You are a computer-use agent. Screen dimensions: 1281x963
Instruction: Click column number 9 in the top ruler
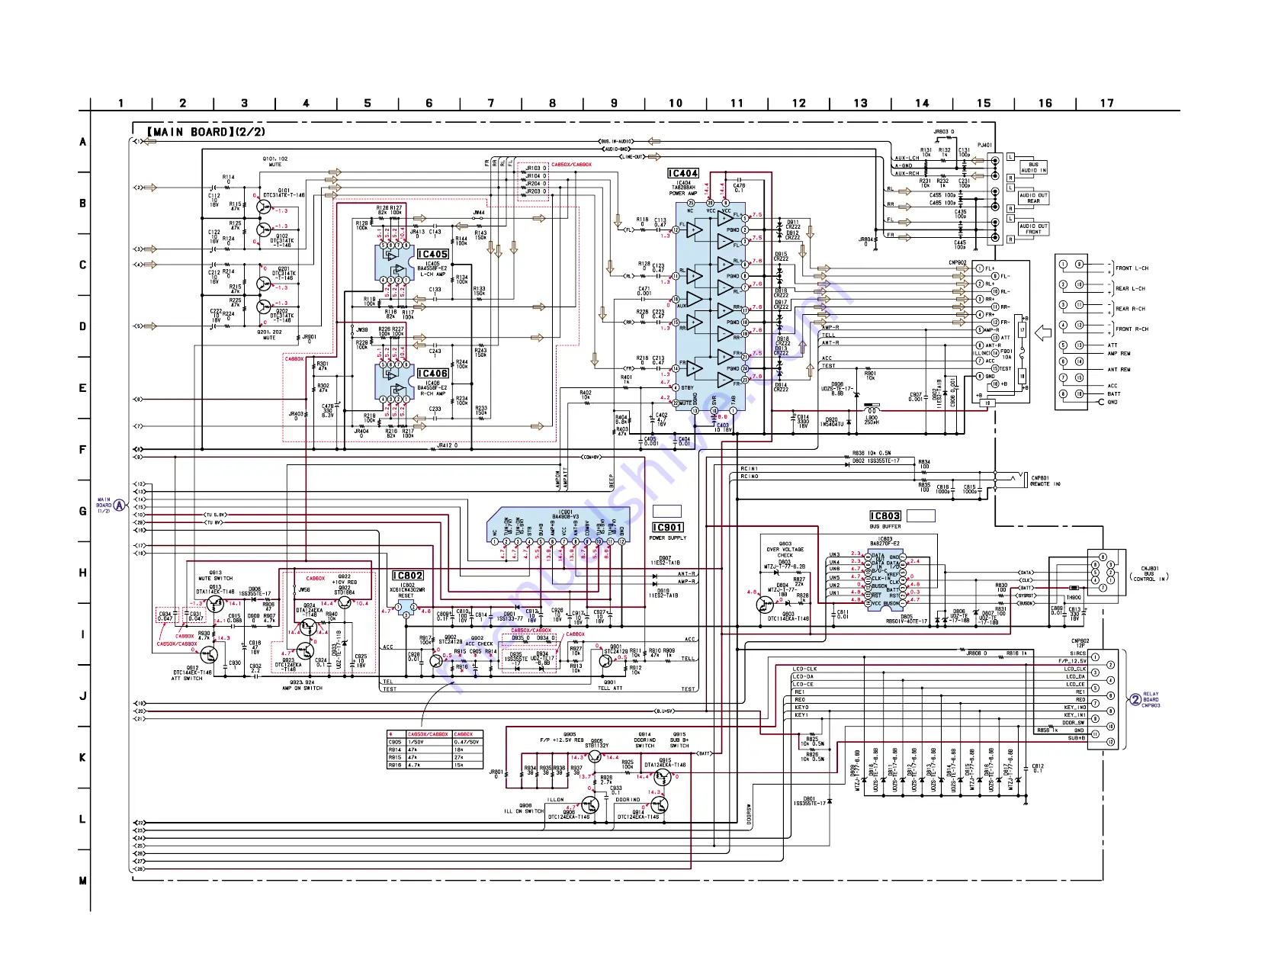coord(614,103)
